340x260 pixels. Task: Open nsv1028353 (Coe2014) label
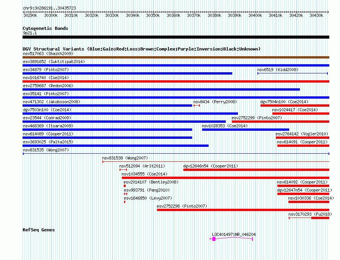[x=225, y=126]
